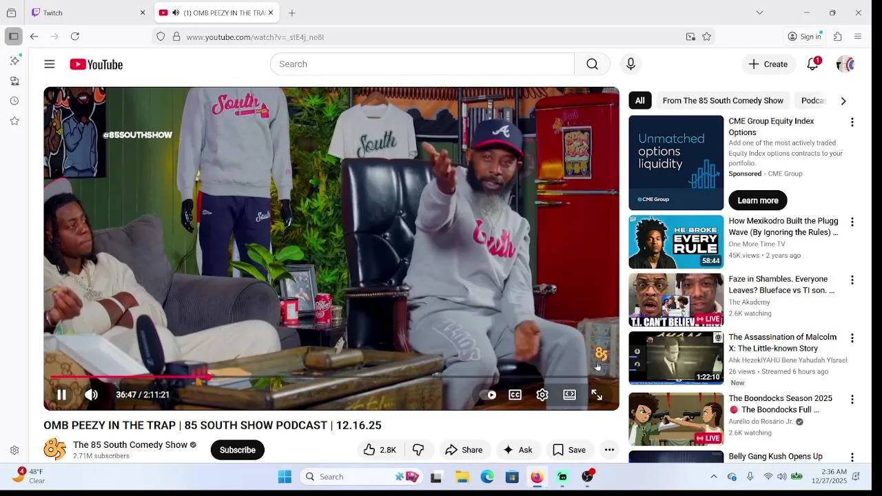The width and height of the screenshot is (882, 496).
Task: Open history in browser sidebar
Action: [14, 101]
